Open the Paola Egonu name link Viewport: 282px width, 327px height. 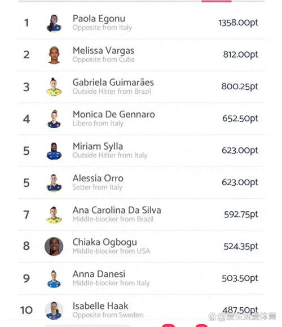tap(99, 19)
